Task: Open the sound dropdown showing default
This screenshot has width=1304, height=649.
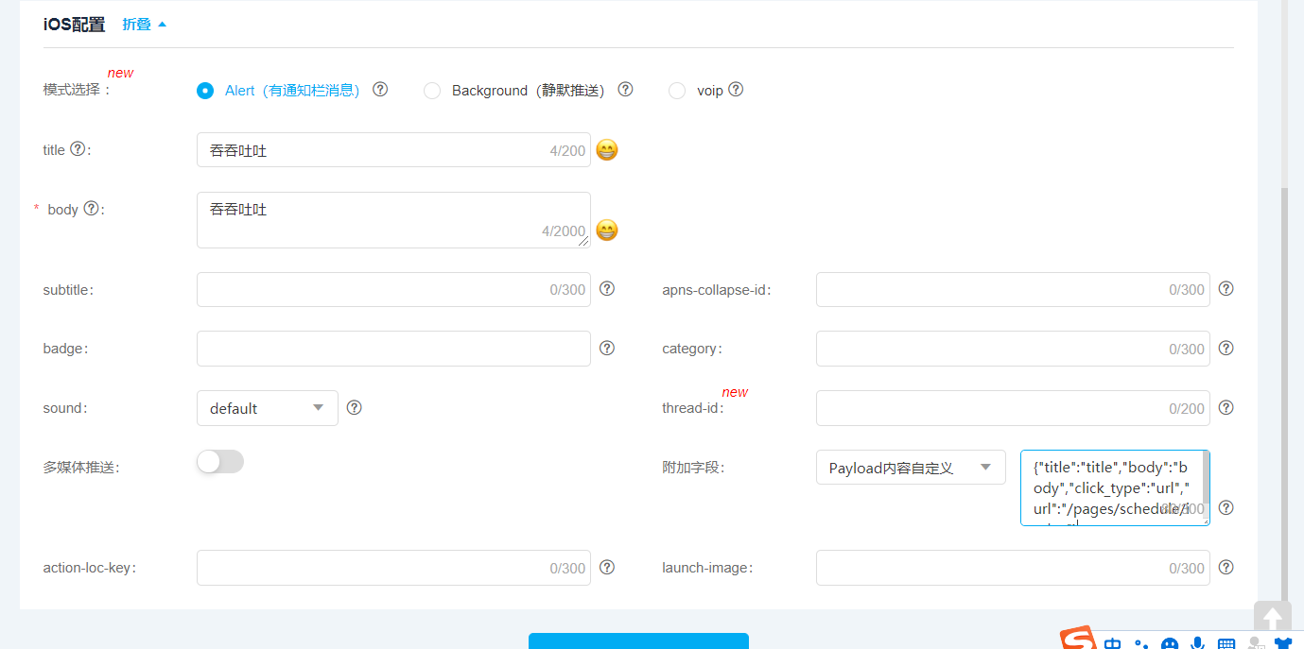Action: [267, 407]
